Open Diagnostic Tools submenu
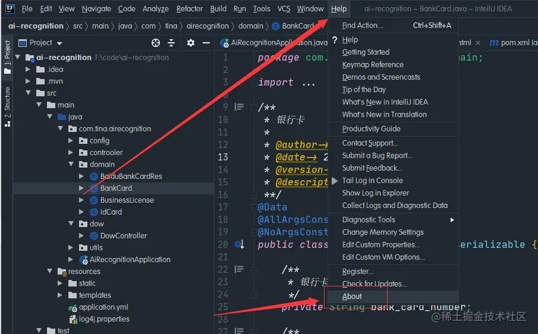Screen dimensions: 538x334 pyautogui.click(x=393, y=220)
